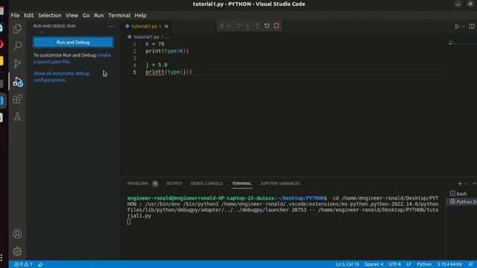
Task: Open the Accounts menu icon
Action: pyautogui.click(x=17, y=234)
